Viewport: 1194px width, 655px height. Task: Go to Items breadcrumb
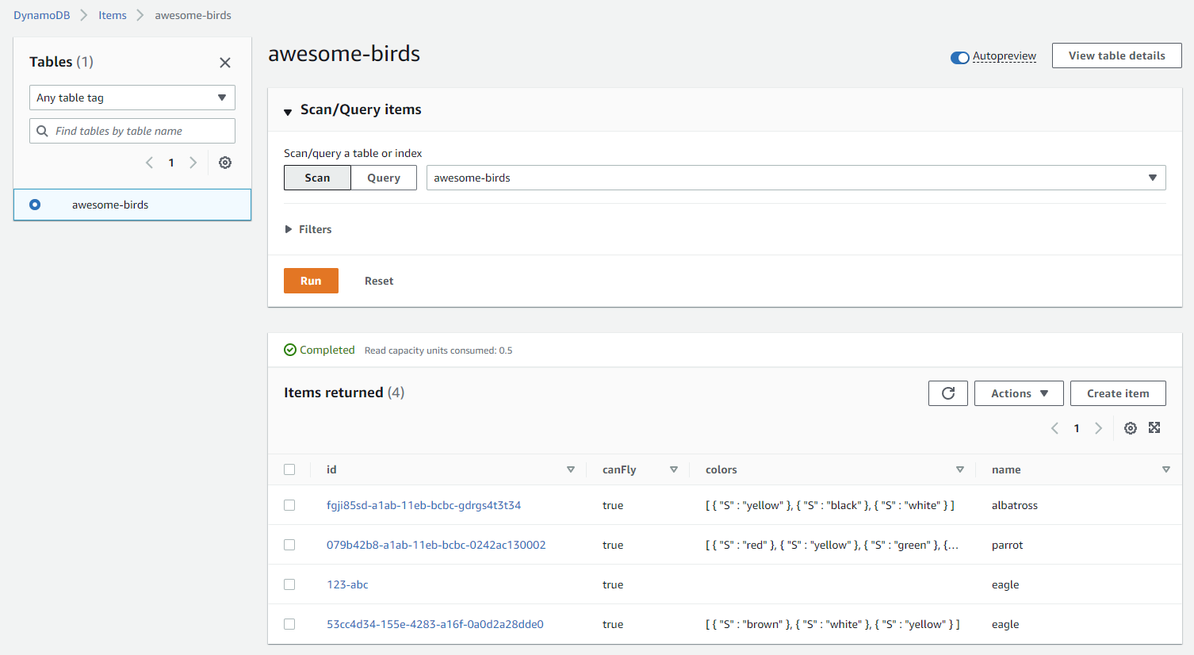click(x=113, y=15)
